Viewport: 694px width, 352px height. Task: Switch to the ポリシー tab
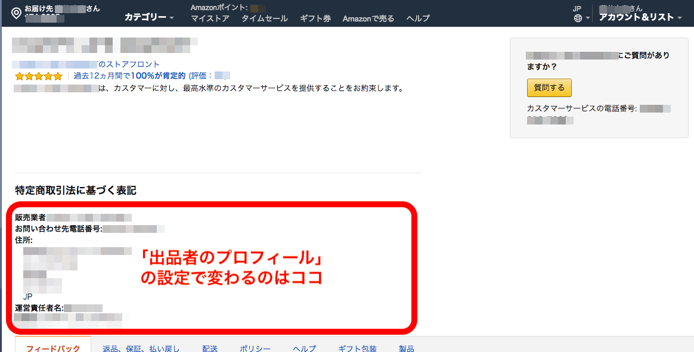click(x=255, y=348)
